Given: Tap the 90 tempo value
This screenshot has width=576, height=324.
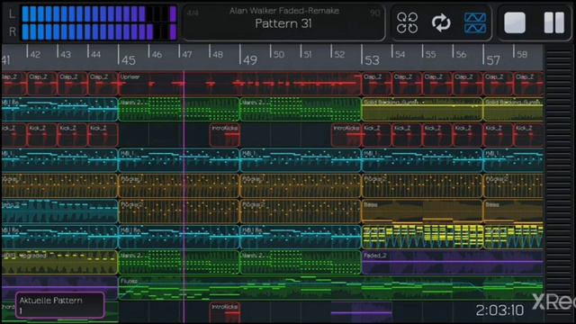Looking at the screenshot, I should coord(374,13).
